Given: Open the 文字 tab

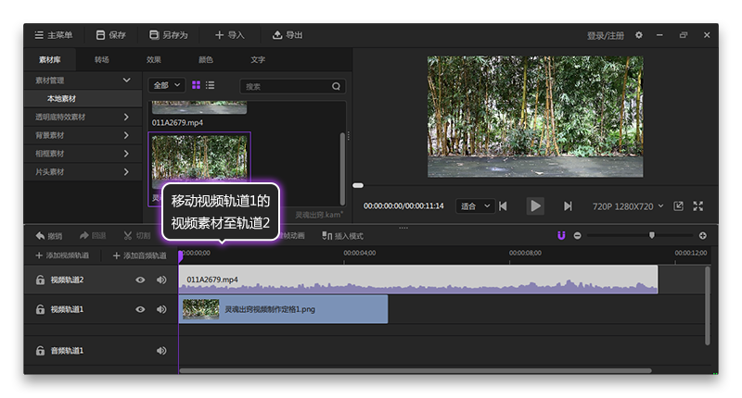Looking at the screenshot, I should pyautogui.click(x=258, y=59).
